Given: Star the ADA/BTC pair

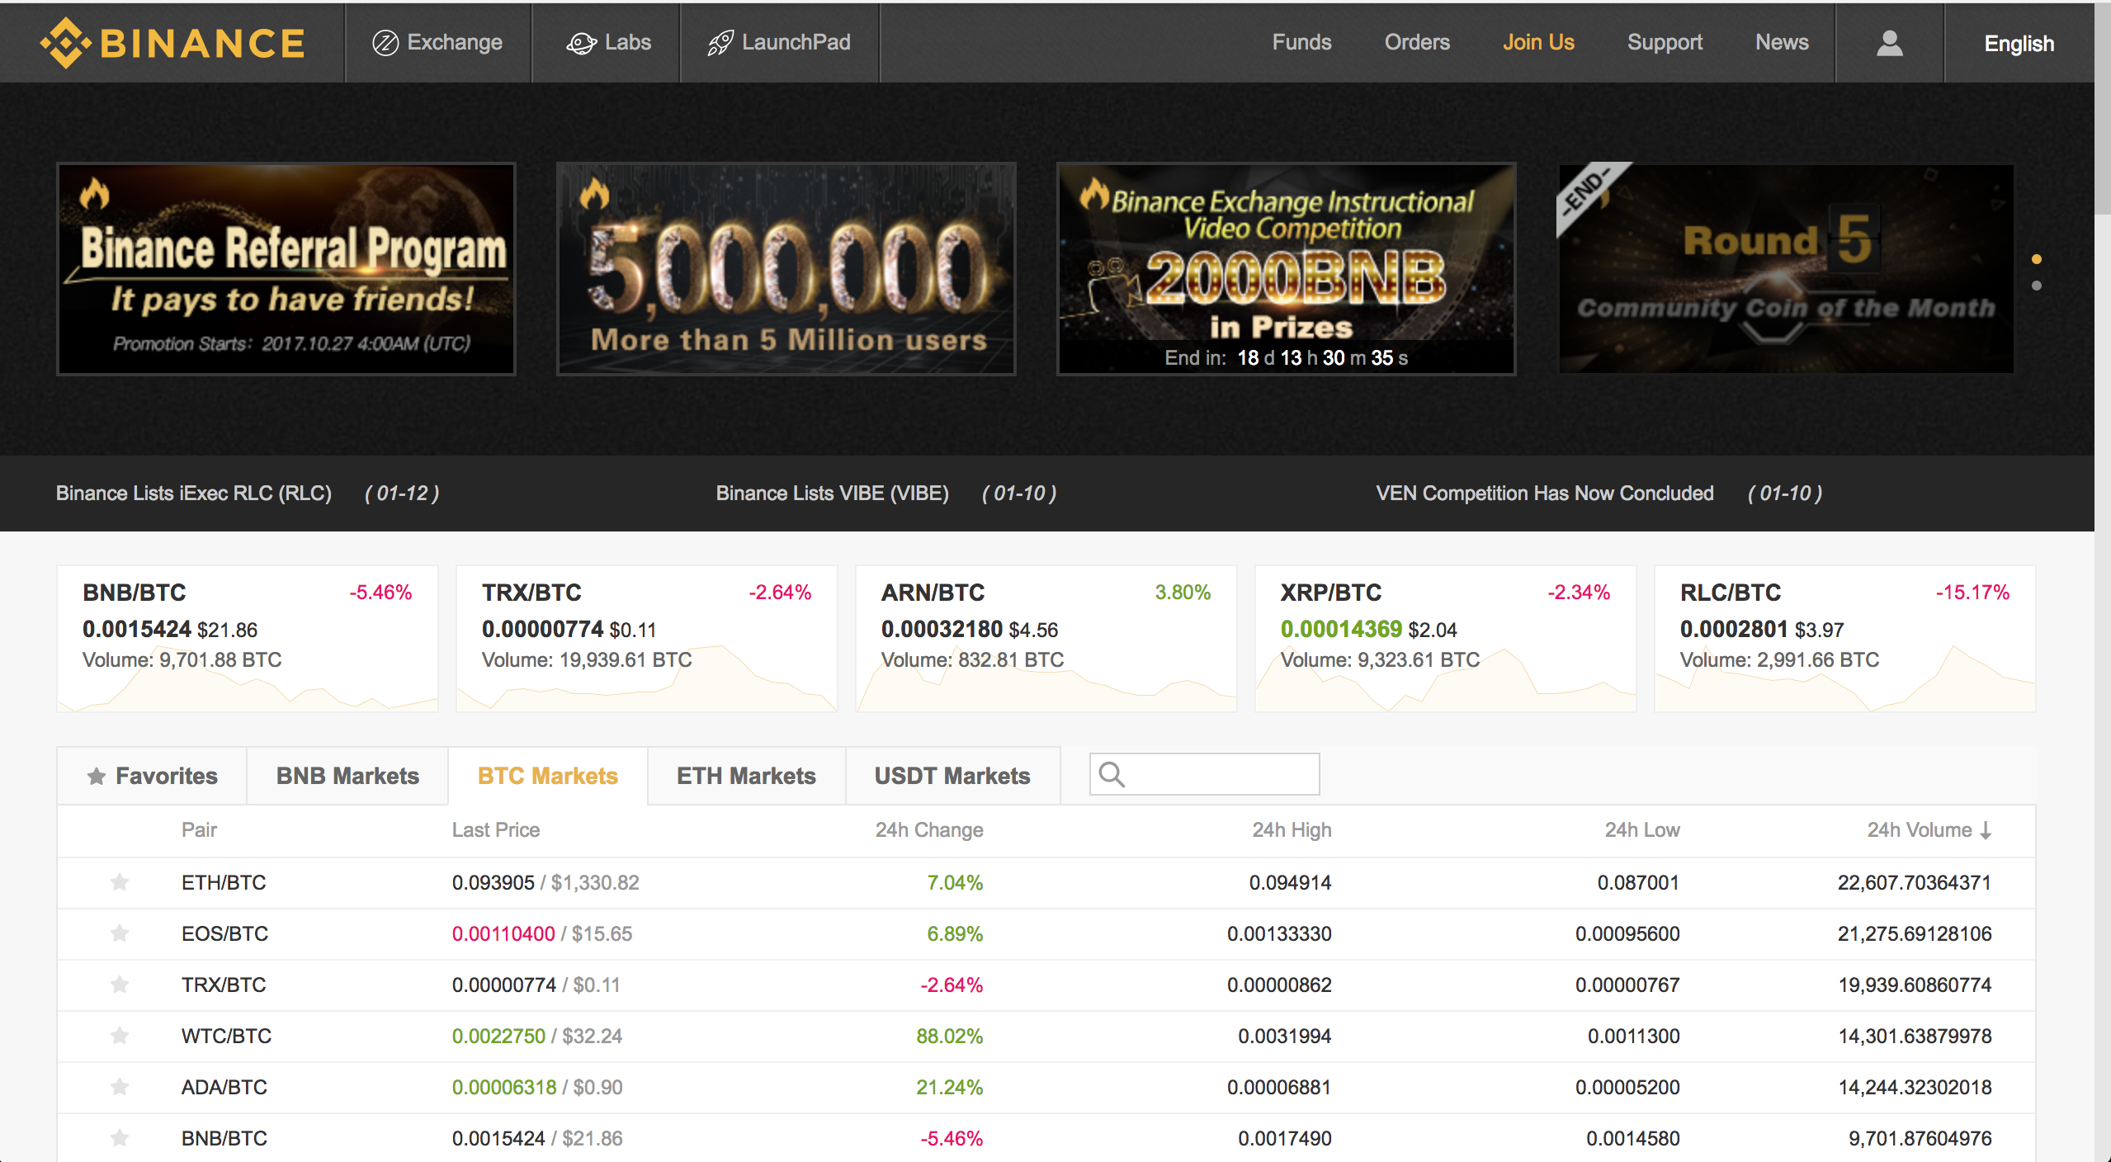Looking at the screenshot, I should [120, 1086].
